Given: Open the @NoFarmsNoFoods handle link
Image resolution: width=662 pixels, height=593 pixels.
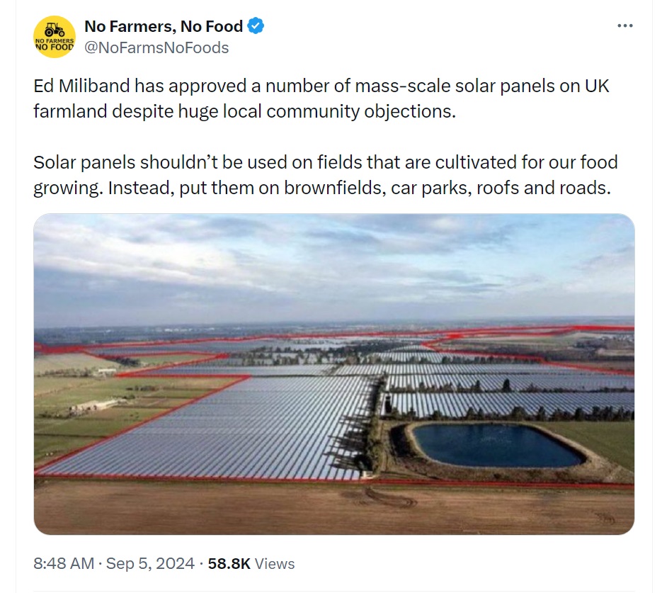Looking at the screenshot, I should 156,47.
